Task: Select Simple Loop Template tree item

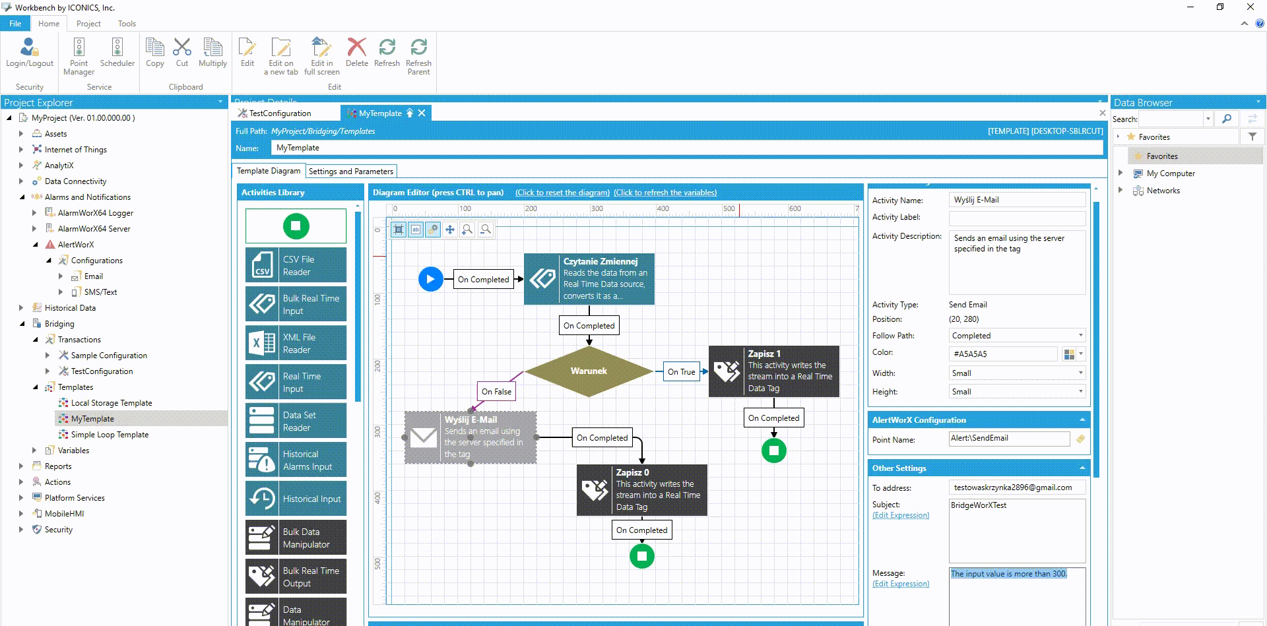Action: 110,434
